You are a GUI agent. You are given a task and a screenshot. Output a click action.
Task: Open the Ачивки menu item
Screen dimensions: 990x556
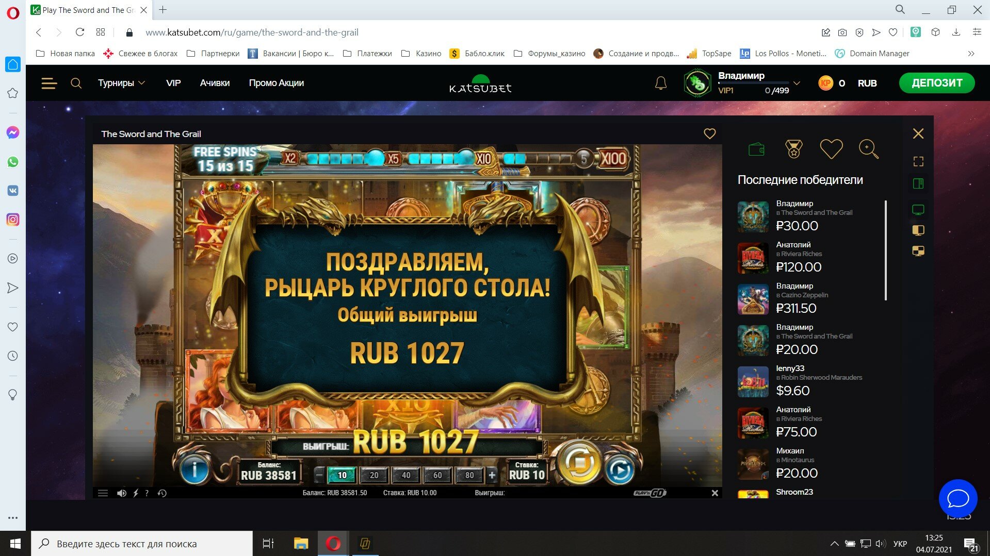pos(215,83)
